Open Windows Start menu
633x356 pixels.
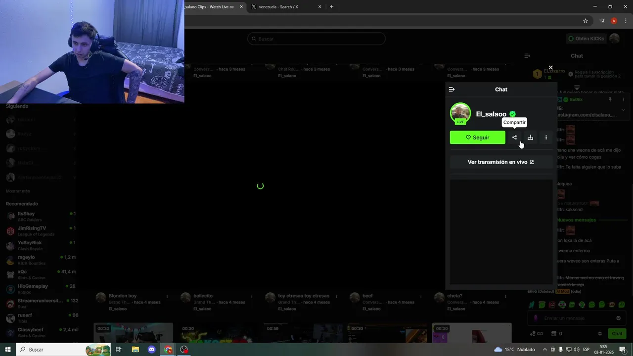[x=8, y=350]
